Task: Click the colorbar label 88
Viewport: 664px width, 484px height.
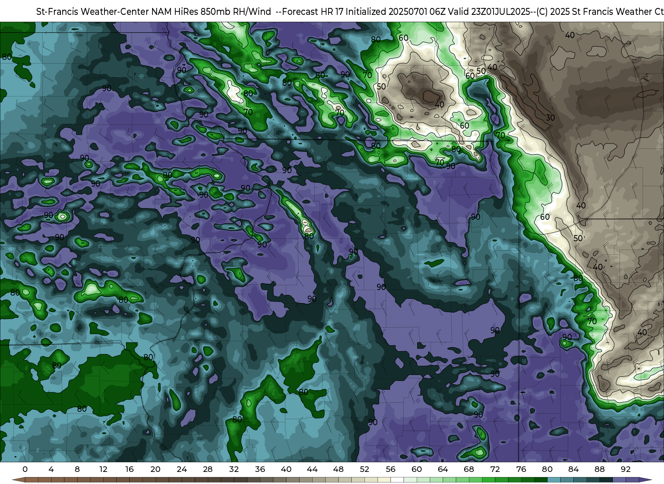Action: 600,469
